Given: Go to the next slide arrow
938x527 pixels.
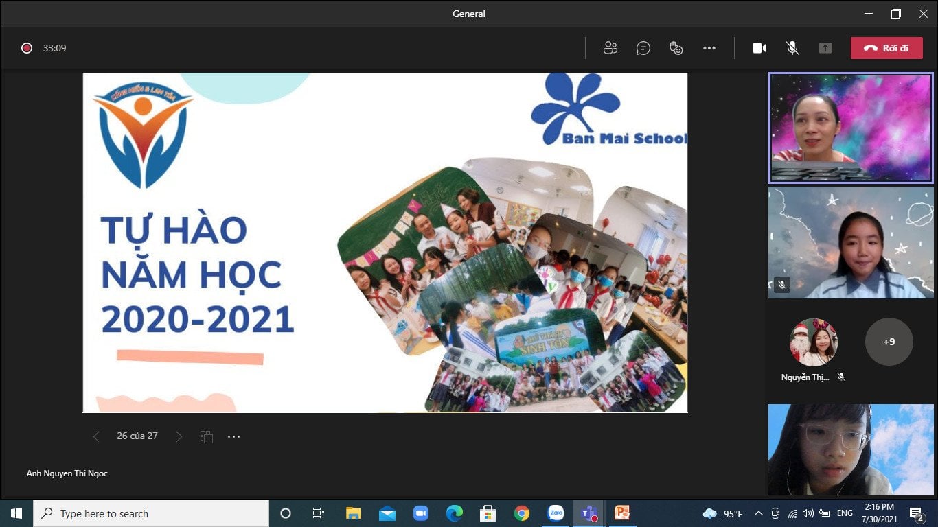Looking at the screenshot, I should click(179, 436).
